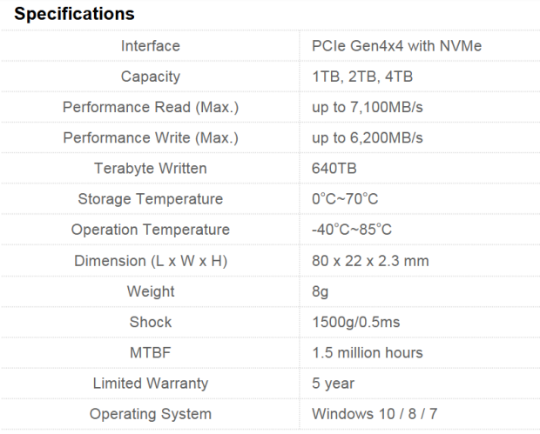Select the -40°C~85°C operation temperature value
540x434 pixels.
click(x=352, y=230)
